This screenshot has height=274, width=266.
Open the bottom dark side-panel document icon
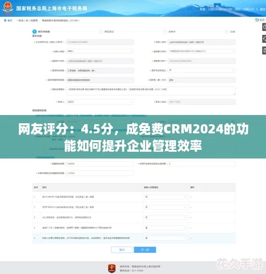[x=264, y=51]
